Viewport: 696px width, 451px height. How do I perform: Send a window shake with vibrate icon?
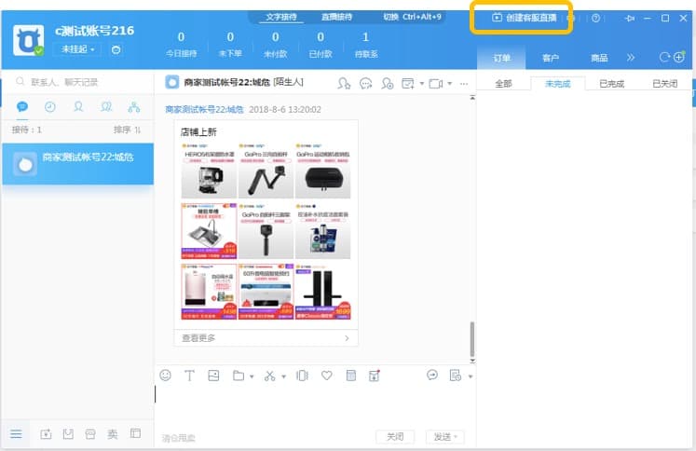(x=302, y=376)
